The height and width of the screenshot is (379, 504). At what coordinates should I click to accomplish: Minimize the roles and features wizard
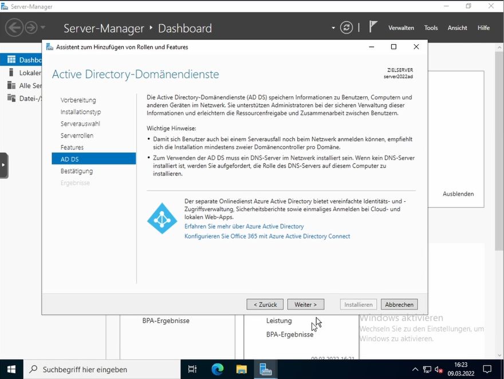[372, 47]
